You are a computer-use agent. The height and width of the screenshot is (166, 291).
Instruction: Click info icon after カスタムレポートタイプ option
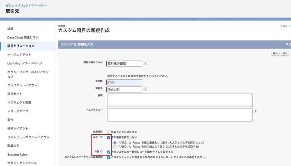pos(205,157)
